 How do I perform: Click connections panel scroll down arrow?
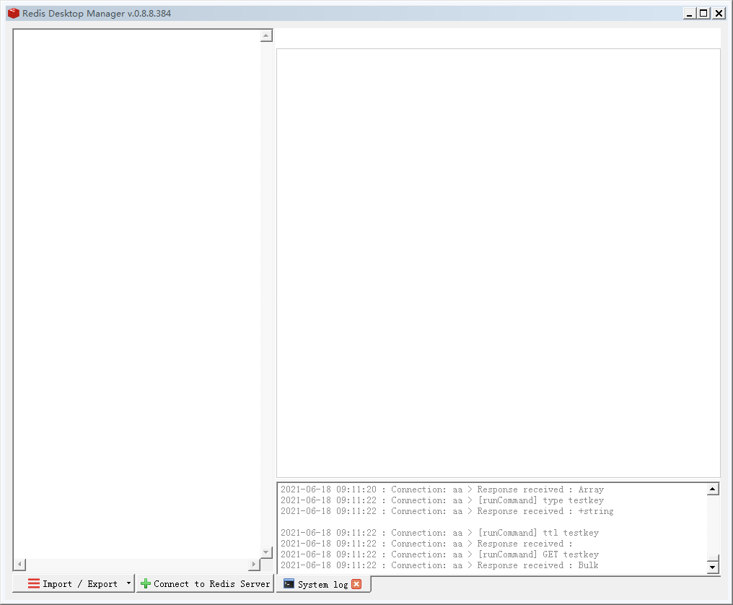pyautogui.click(x=266, y=552)
